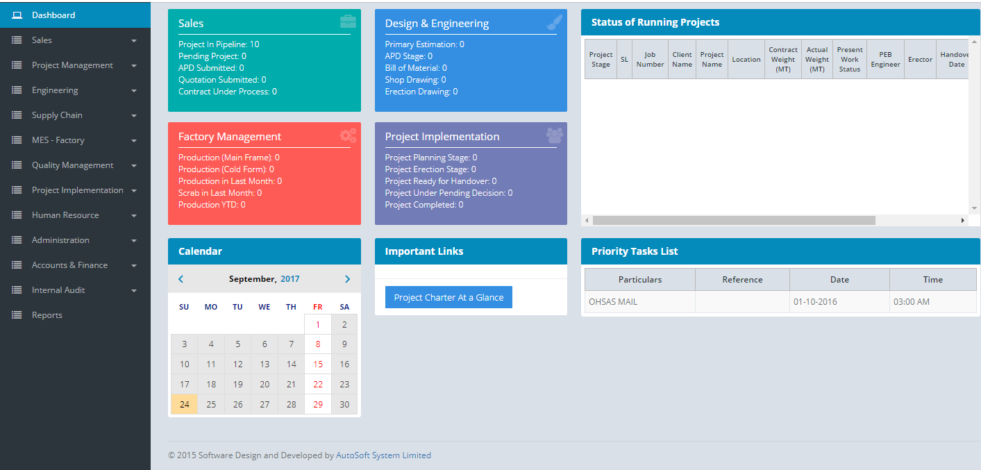Expand Accounts & Finance menu arrow
981x470 pixels.
pyautogui.click(x=133, y=266)
